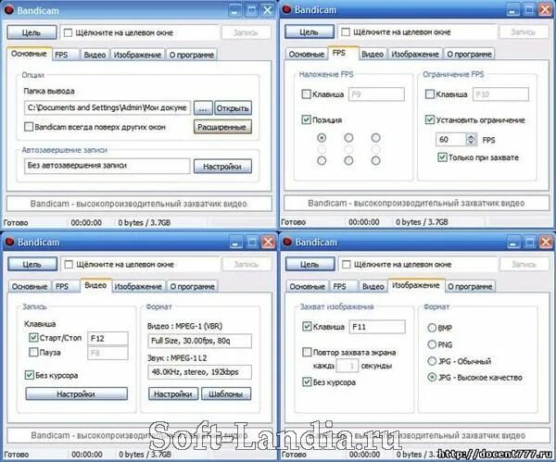
Task: Click the Без автозавершения записи field
Action: (x=107, y=166)
